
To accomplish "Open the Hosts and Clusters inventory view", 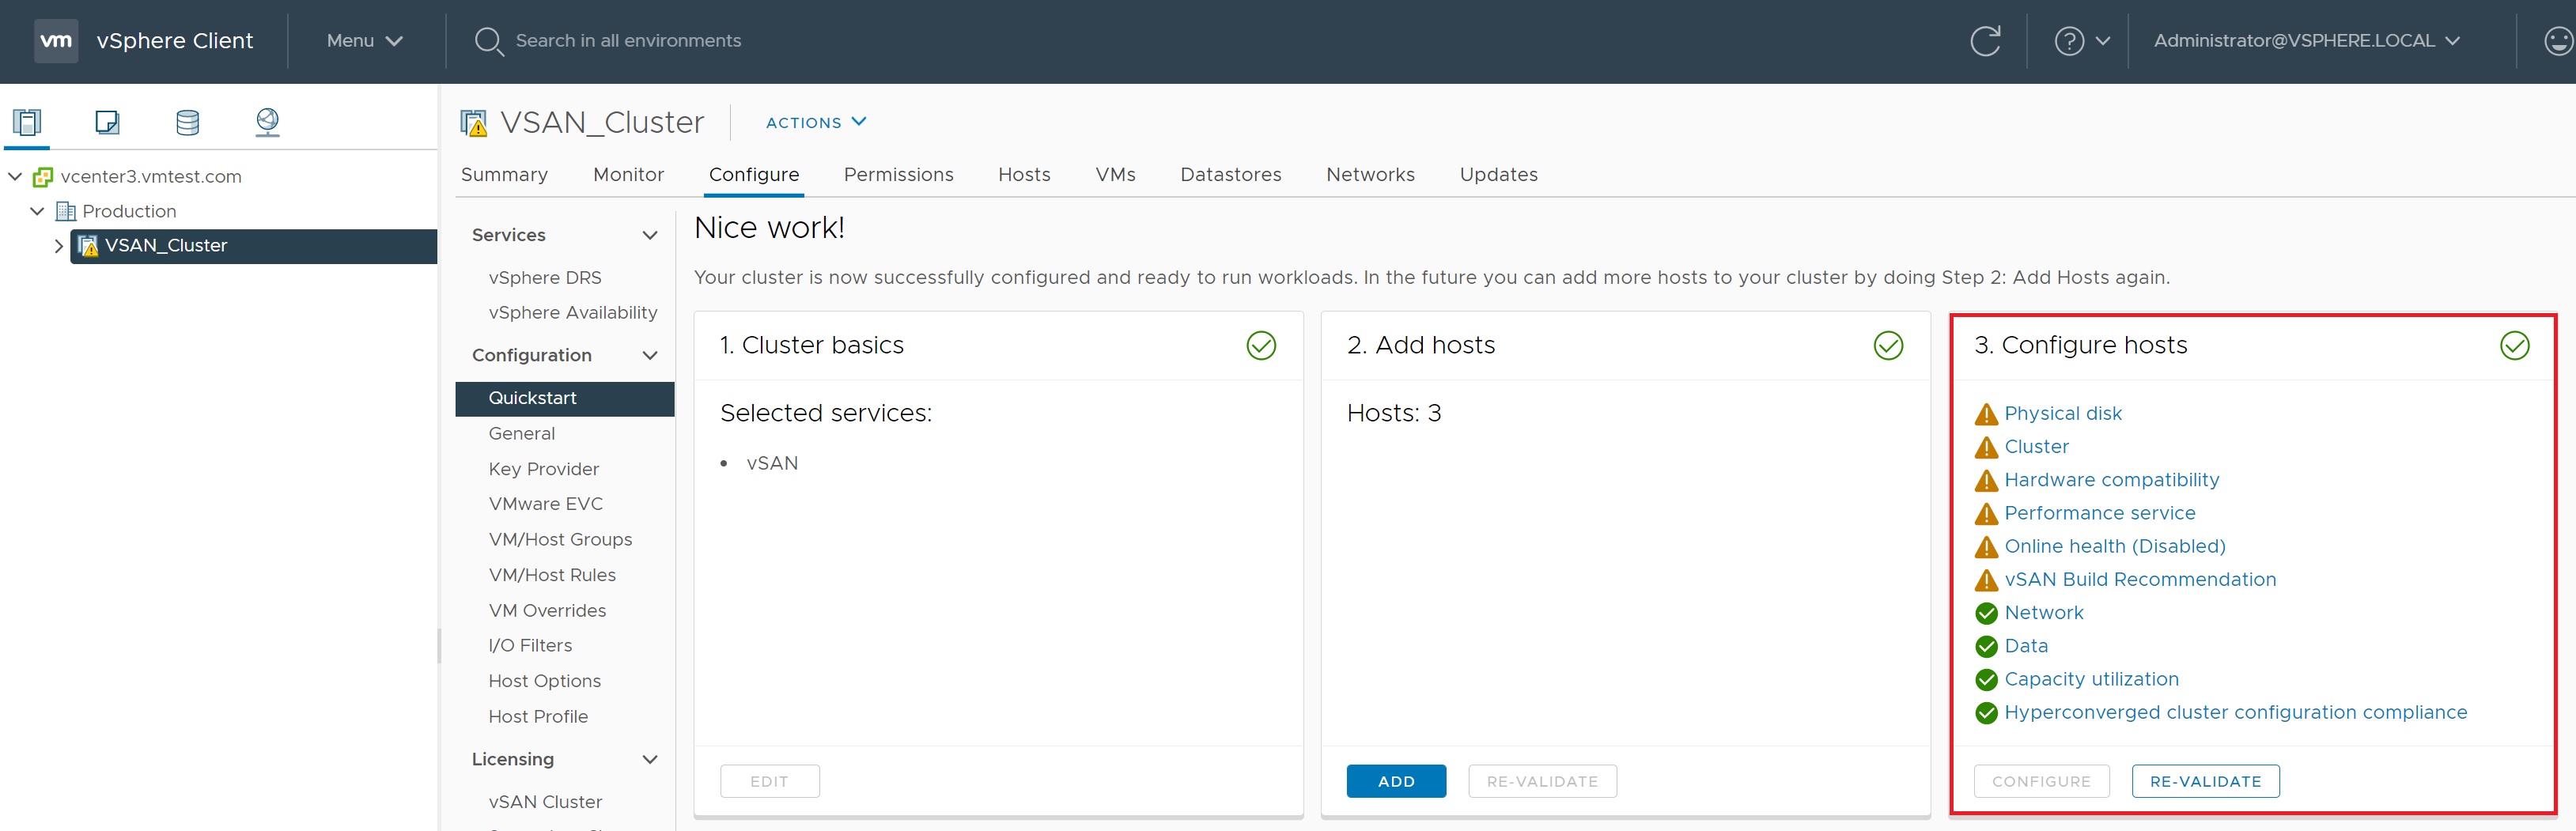I will point(27,122).
